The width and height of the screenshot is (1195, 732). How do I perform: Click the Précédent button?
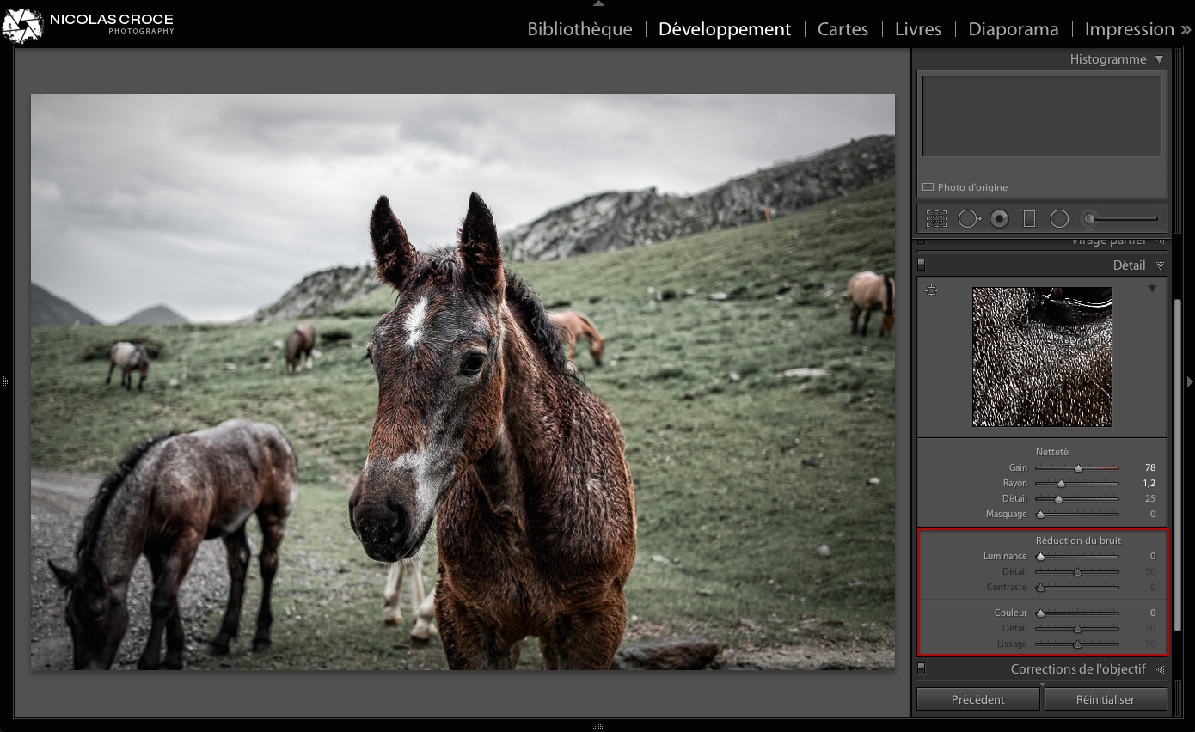[977, 698]
